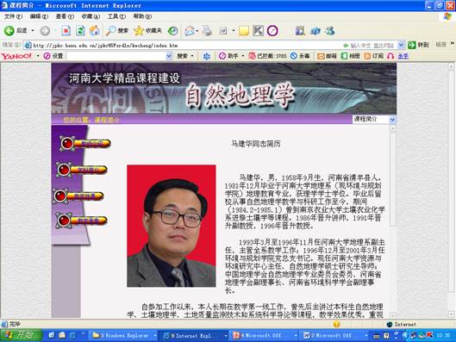Click the grey Forward arrow button
This screenshot has width=456, height=342.
click(x=45, y=31)
